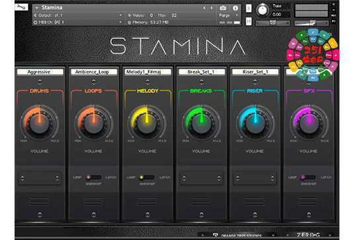
Task: Click the MELODY channel label
Action: (148, 91)
